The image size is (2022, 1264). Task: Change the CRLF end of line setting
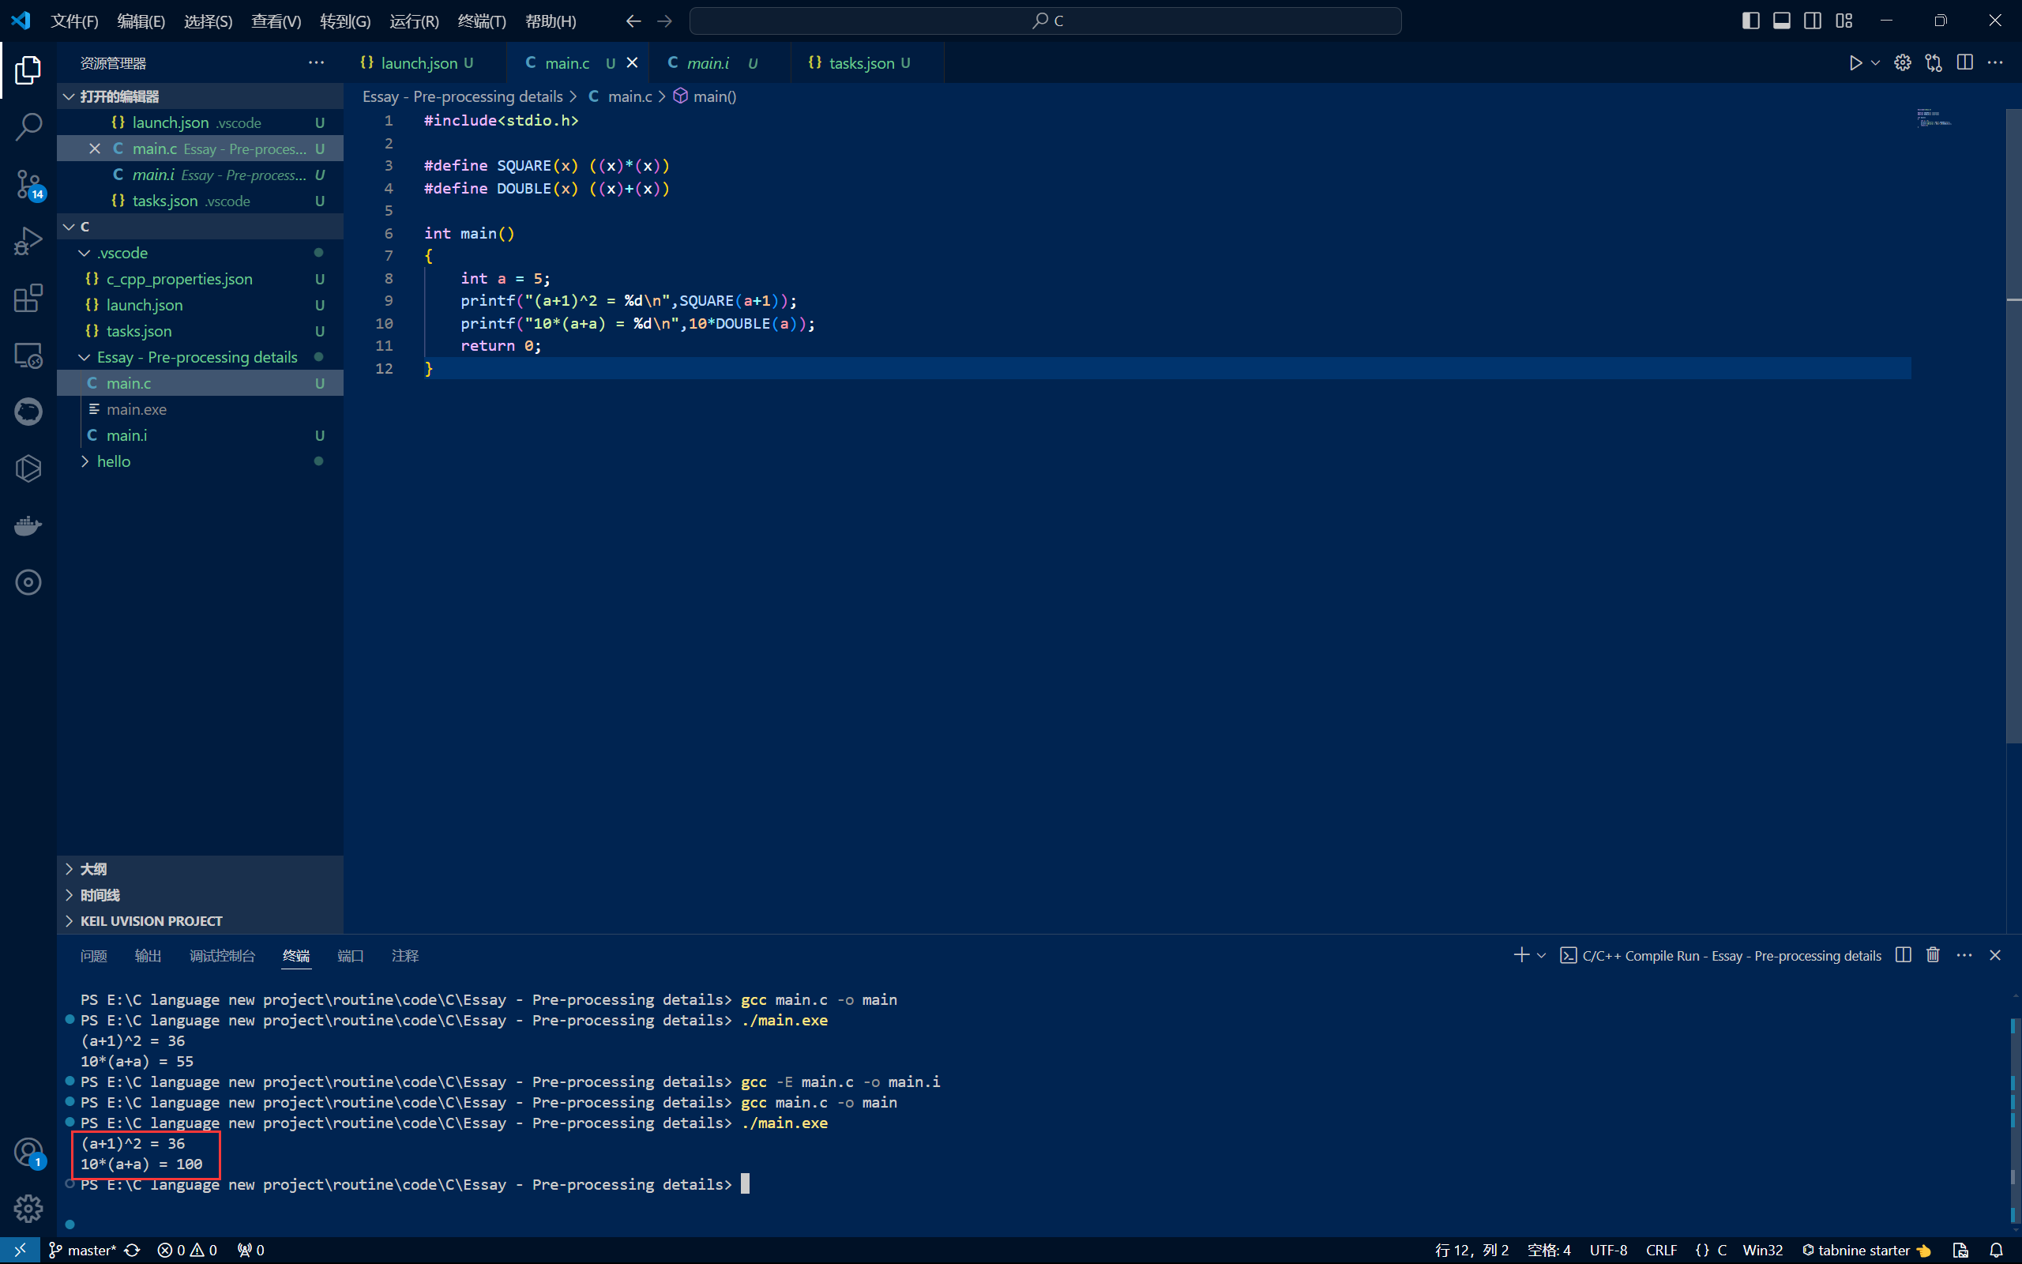(1661, 1250)
